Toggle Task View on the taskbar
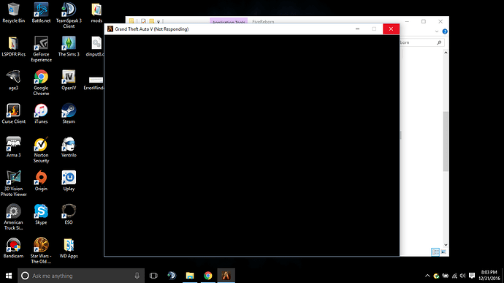This screenshot has height=283, width=504. [153, 276]
